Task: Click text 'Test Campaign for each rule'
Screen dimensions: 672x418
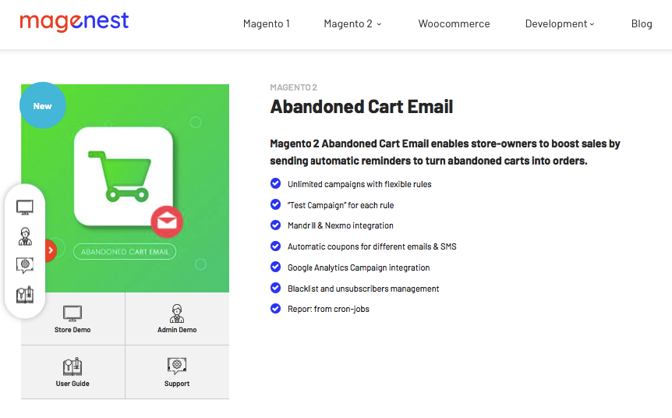Action: pyautogui.click(x=341, y=205)
